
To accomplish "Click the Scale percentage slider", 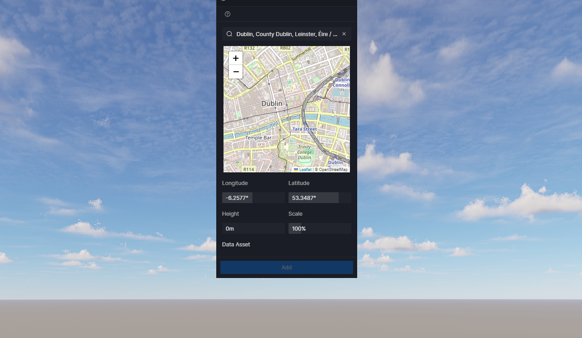I will 320,228.
